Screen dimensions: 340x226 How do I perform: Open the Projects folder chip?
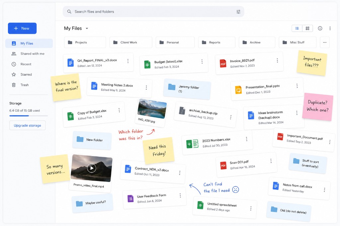(85, 42)
